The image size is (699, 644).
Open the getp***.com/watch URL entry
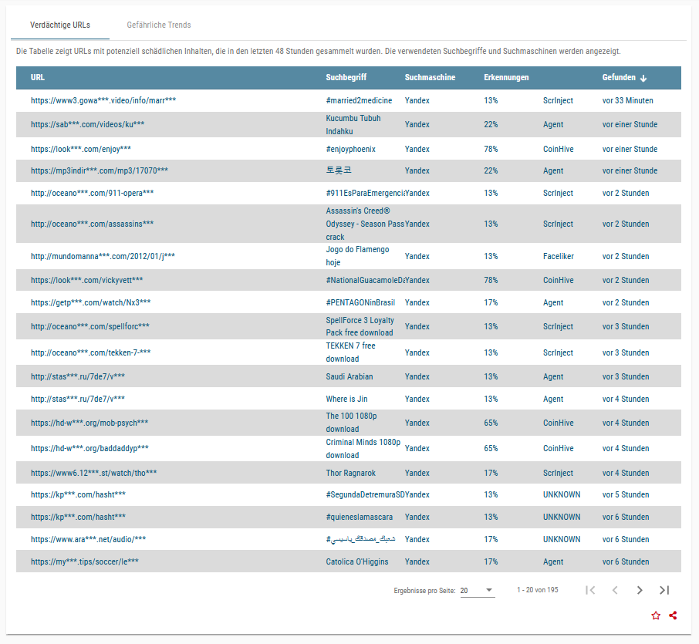click(x=90, y=302)
